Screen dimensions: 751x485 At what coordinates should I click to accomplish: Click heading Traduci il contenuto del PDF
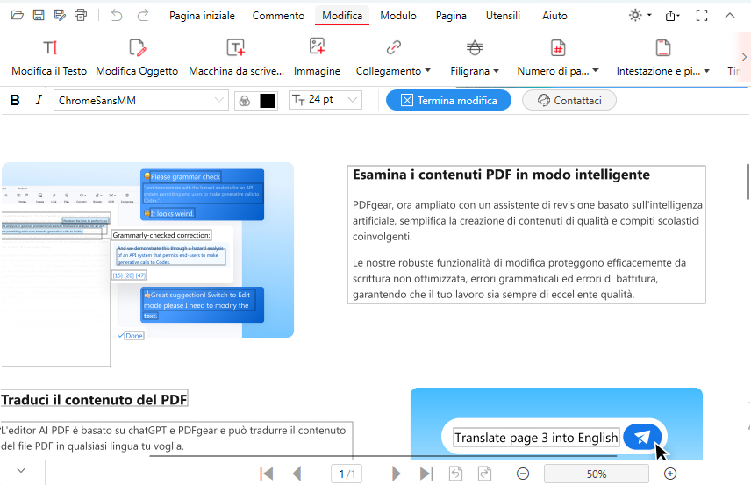[94, 399]
